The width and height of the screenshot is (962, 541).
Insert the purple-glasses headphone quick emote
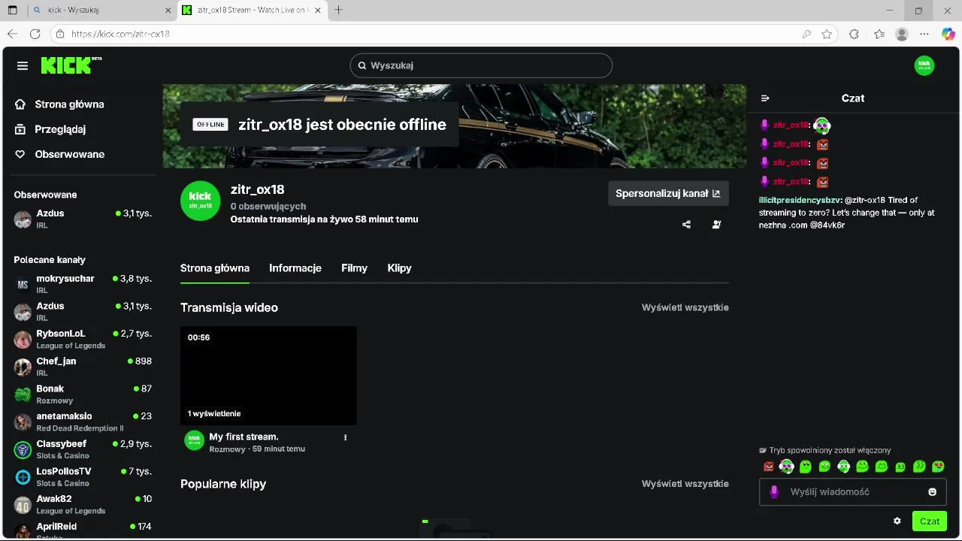(x=786, y=467)
